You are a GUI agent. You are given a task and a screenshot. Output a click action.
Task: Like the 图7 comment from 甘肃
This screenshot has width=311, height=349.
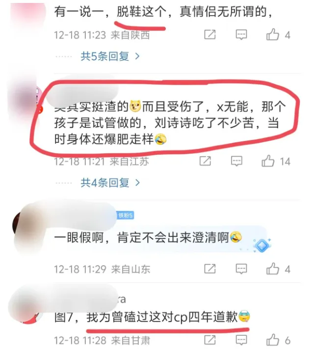click(273, 340)
